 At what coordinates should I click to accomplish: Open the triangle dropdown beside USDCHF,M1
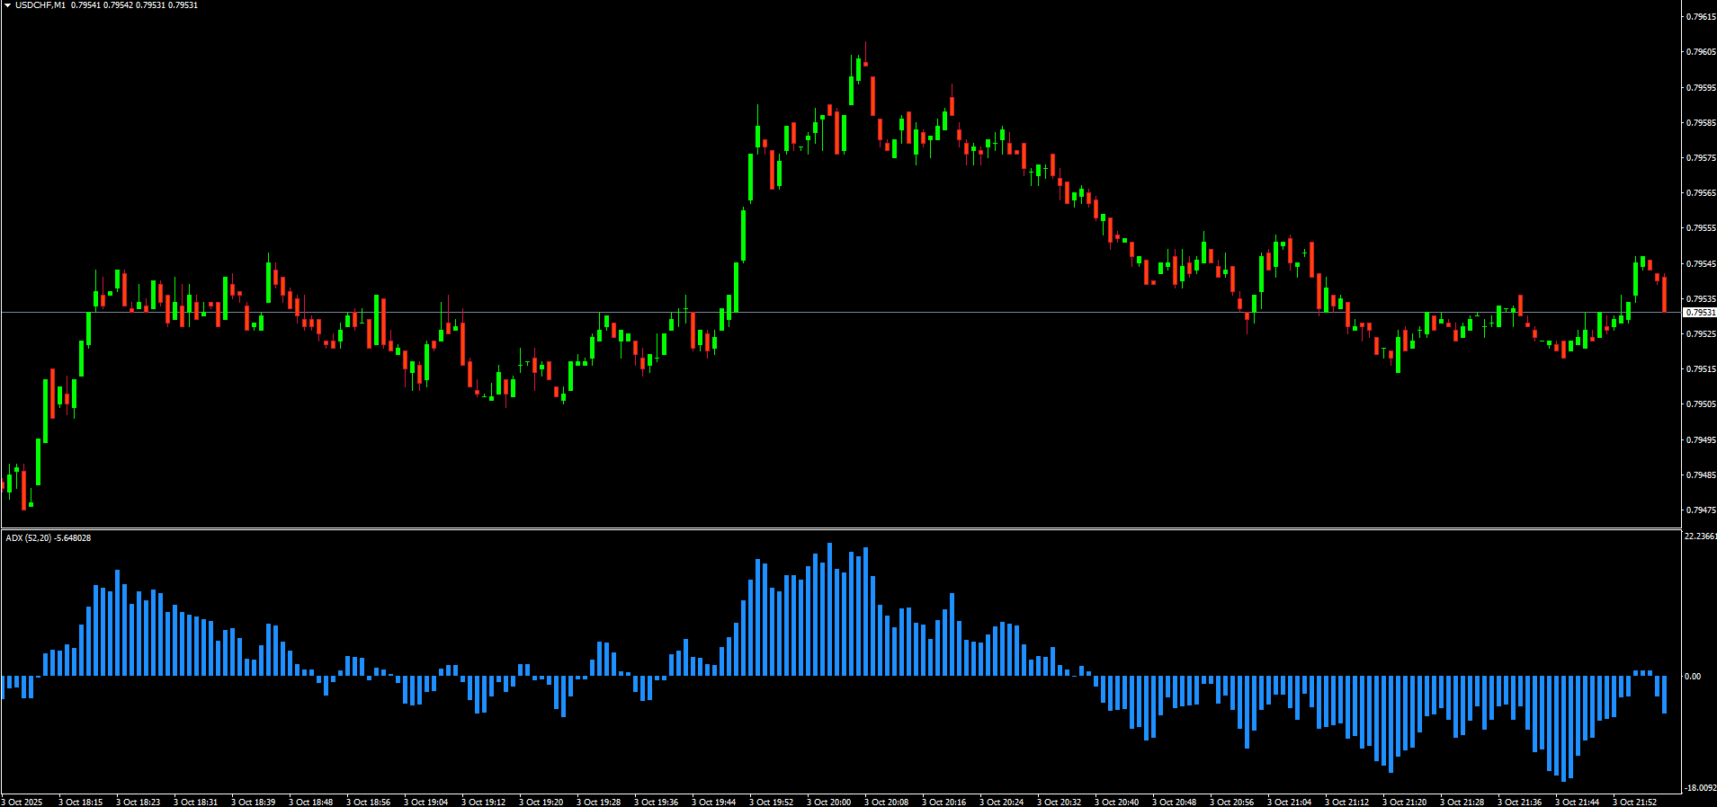tap(7, 5)
